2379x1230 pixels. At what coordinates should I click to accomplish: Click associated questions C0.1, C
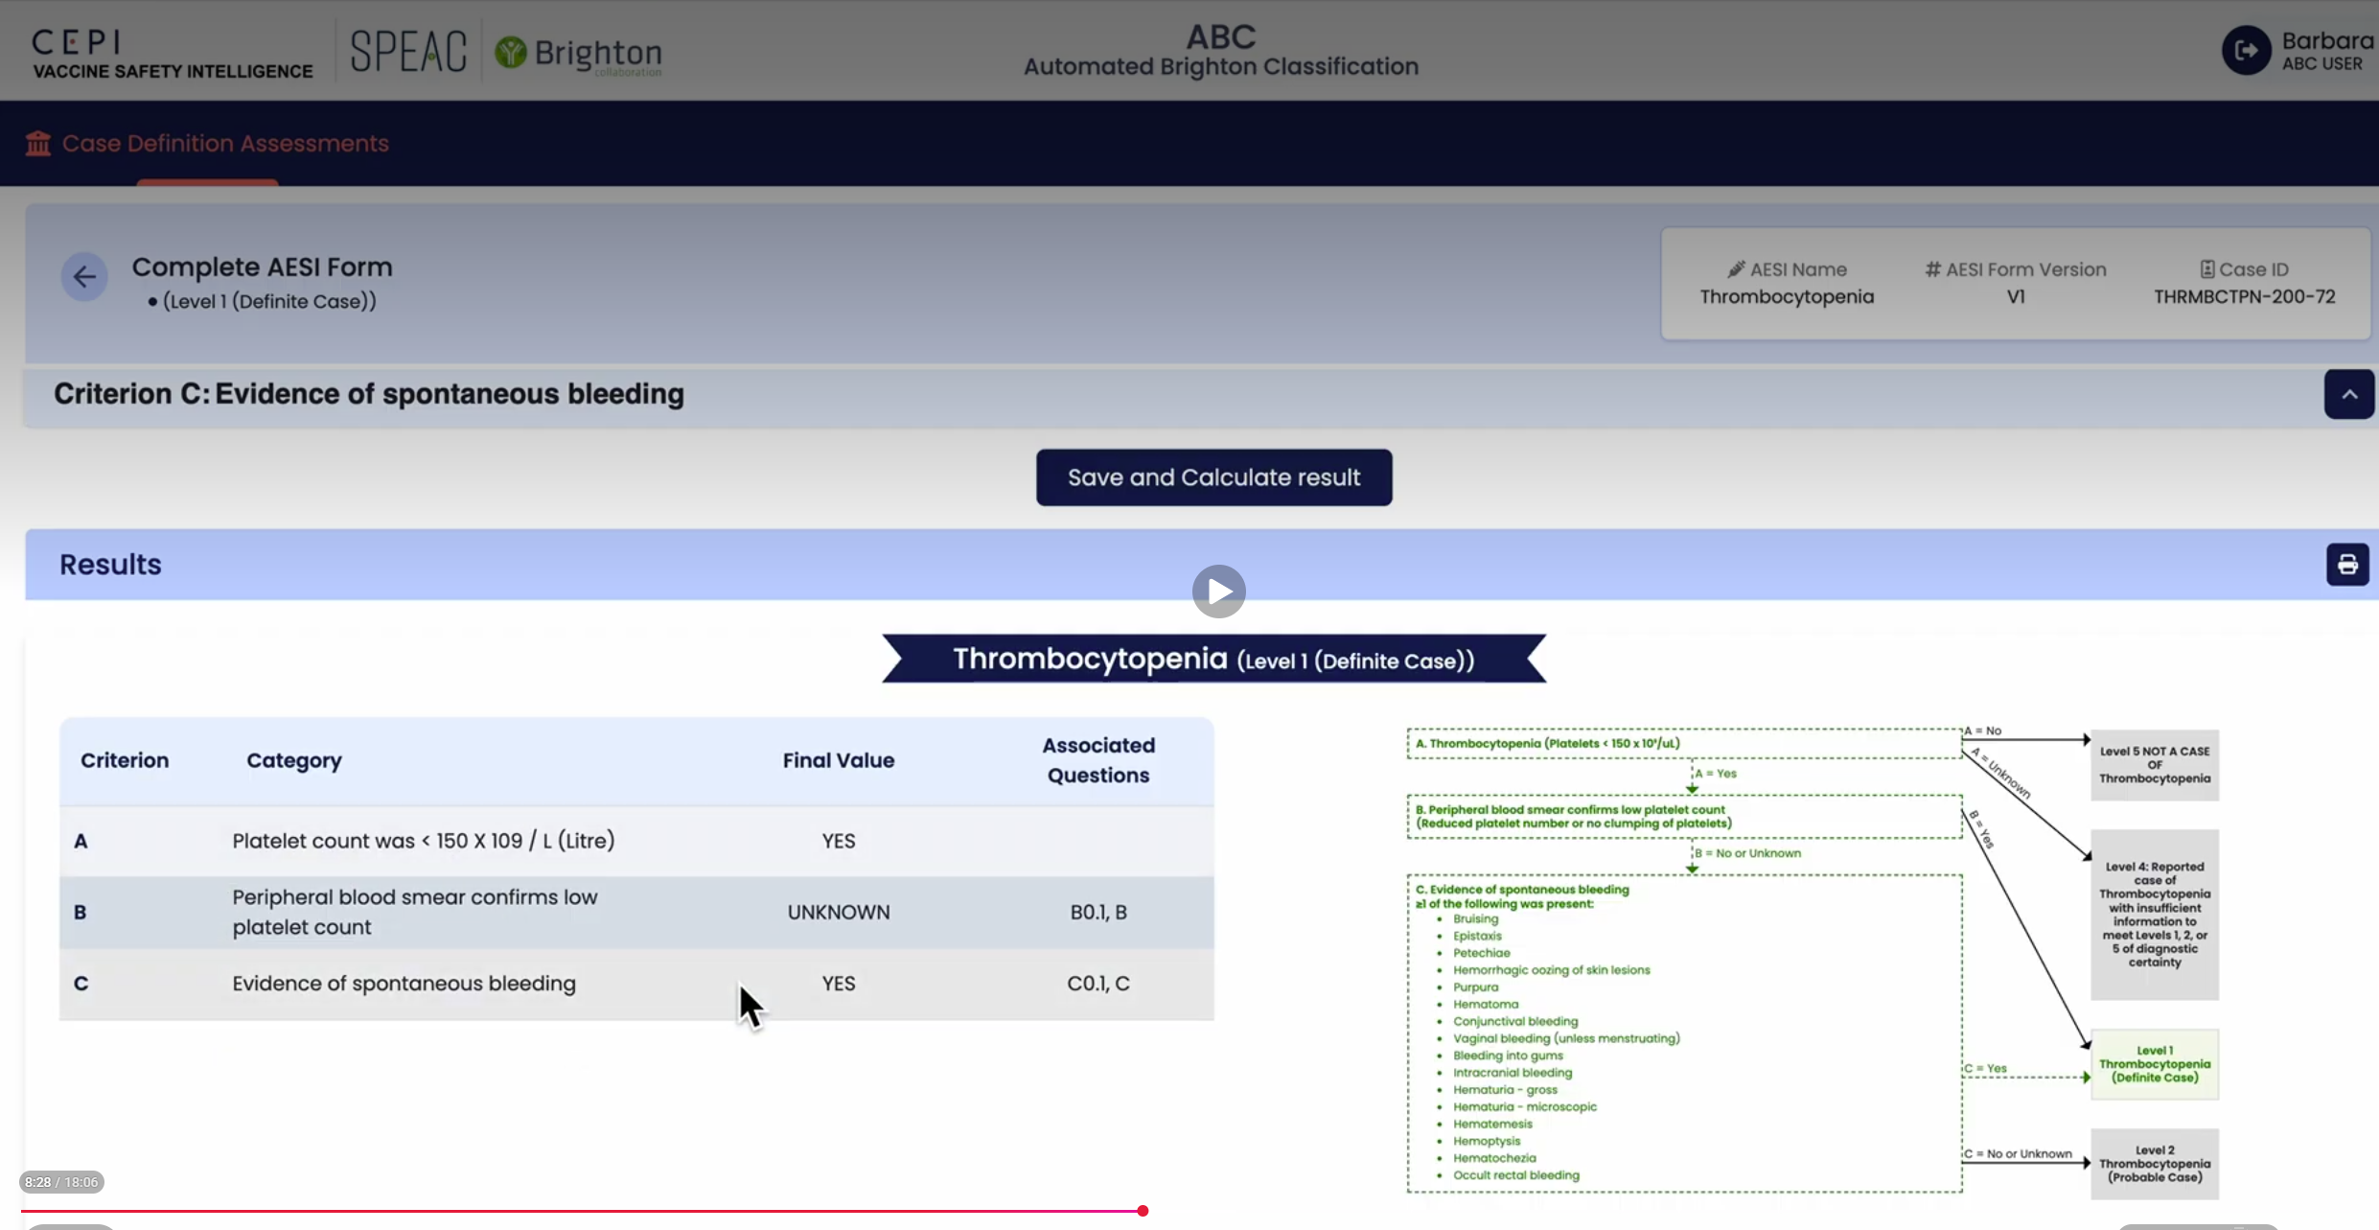tap(1098, 984)
